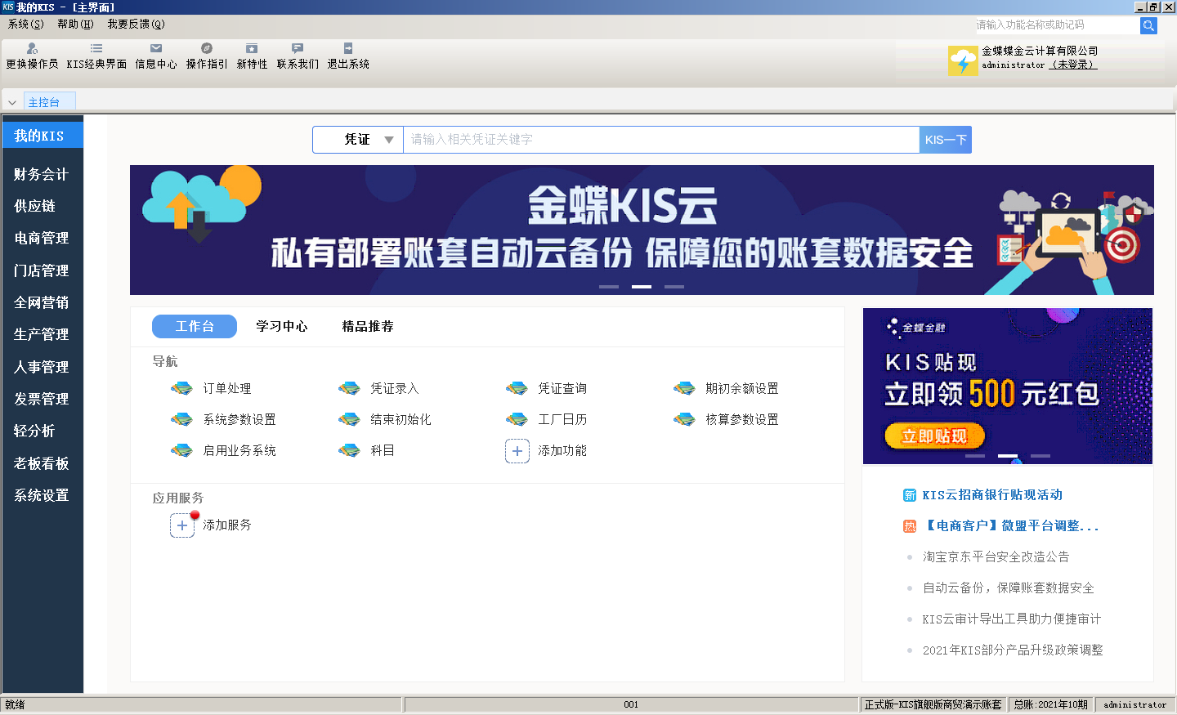The height and width of the screenshot is (715, 1177).
Task: Open the KIS经典界面 toolbar icon
Action: point(96,48)
